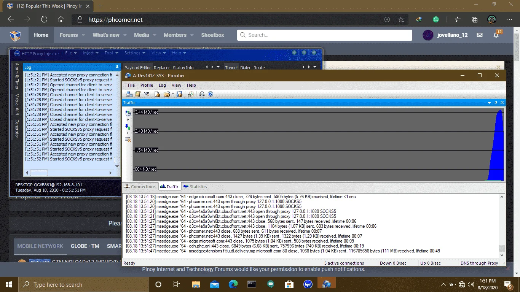This screenshot has height=292, width=520.
Task: Click the blue help icon in Proxifier toolbar
Action: [x=211, y=94]
